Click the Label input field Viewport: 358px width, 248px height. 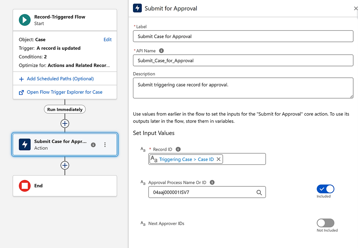[243, 36]
